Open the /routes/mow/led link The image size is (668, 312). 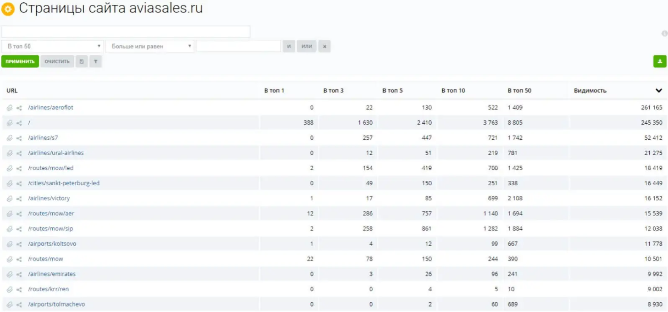coord(51,168)
